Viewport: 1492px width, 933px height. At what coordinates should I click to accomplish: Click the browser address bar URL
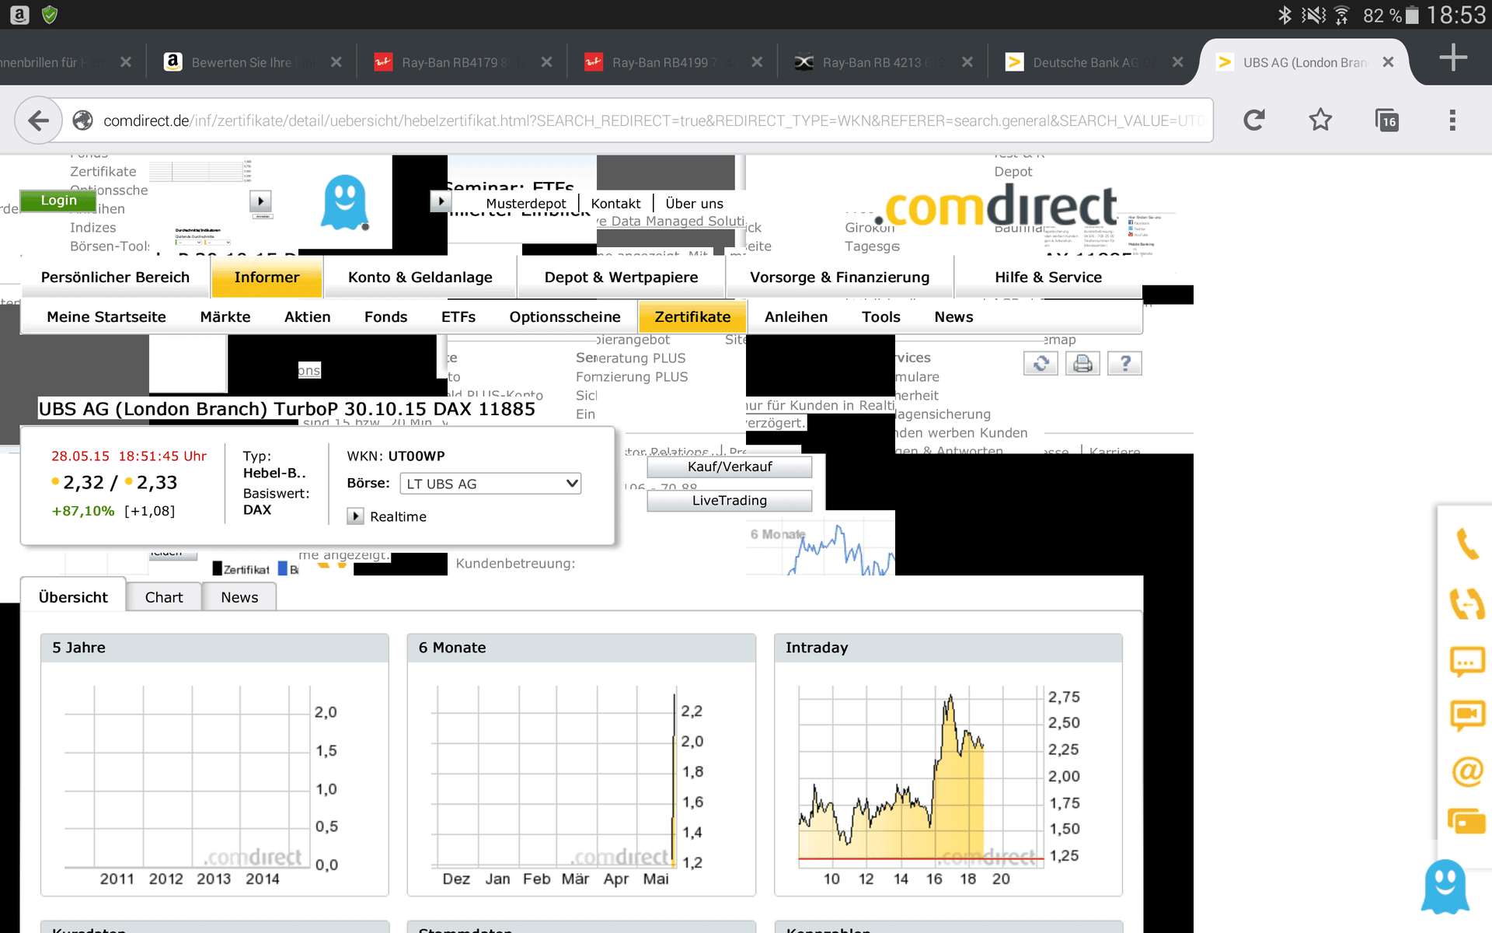click(x=653, y=121)
